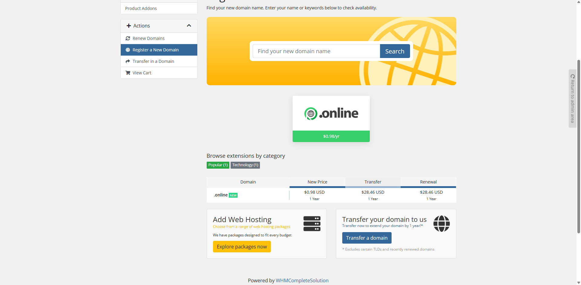This screenshot has height=285, width=581.
Task: Filter extensions by Popular category
Action: 218,165
